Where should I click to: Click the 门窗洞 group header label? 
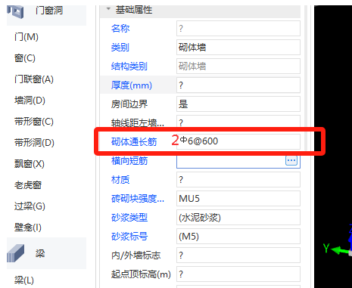(x=49, y=11)
